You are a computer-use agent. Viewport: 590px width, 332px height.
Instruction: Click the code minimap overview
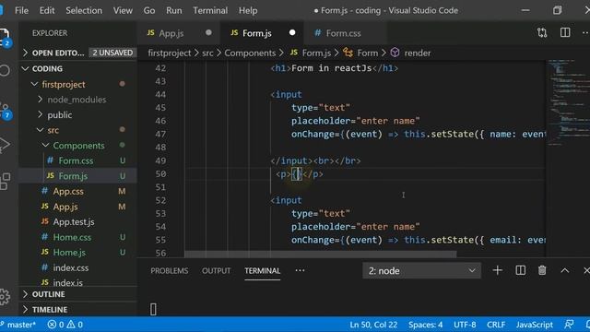click(x=568, y=101)
